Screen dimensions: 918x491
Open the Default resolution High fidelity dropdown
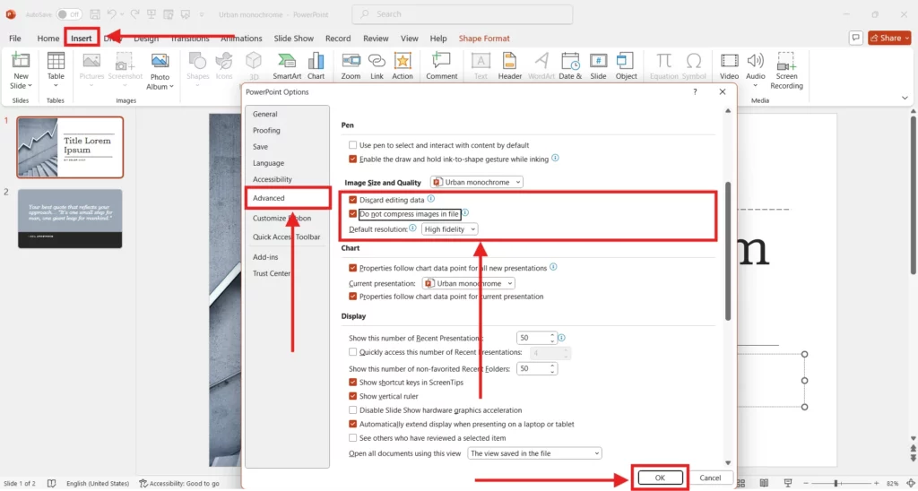point(450,229)
